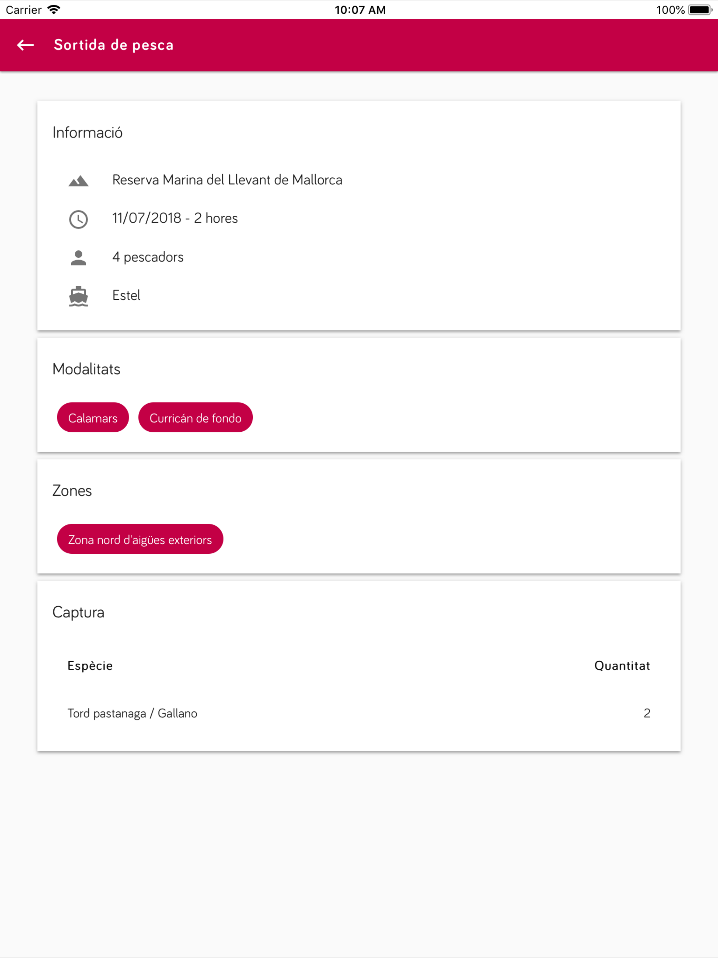Tap the battery indicator icon

pos(699,9)
